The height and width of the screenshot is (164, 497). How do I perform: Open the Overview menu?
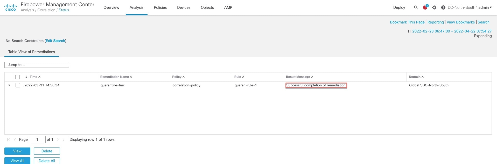point(111,7)
